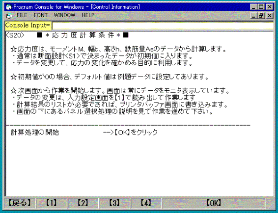Image resolution: width=278 pixels, height=213 pixels.
Task: Click the Console Input text field
Action: [x=163, y=26]
